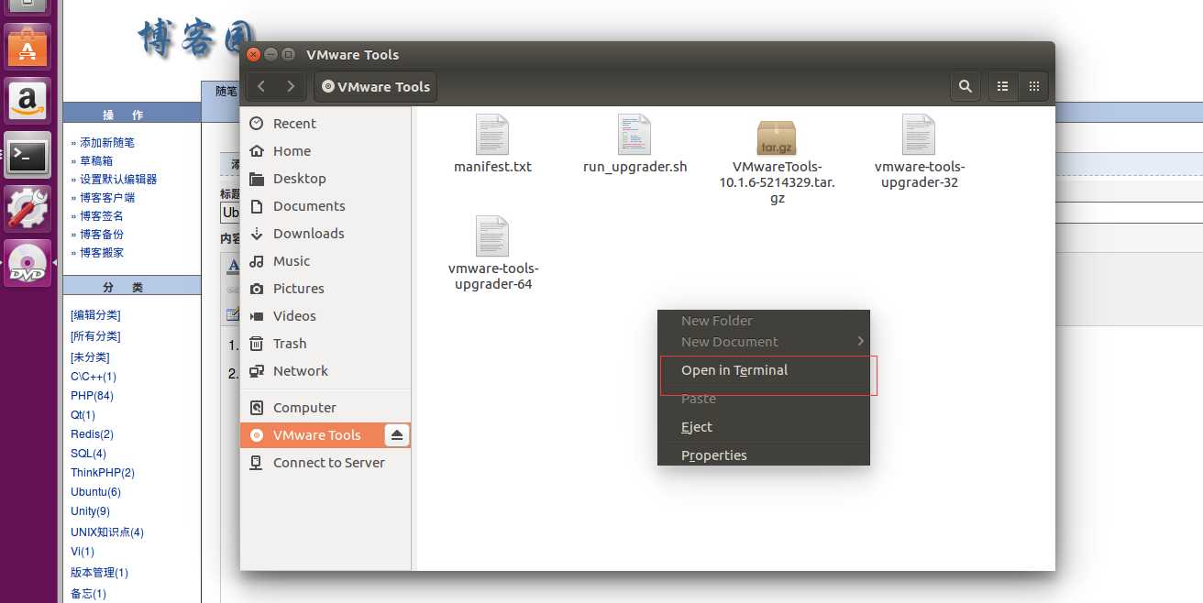This screenshot has width=1203, height=603.
Task: Select the VMwareTools tar.gz archive icon
Action: (777, 137)
